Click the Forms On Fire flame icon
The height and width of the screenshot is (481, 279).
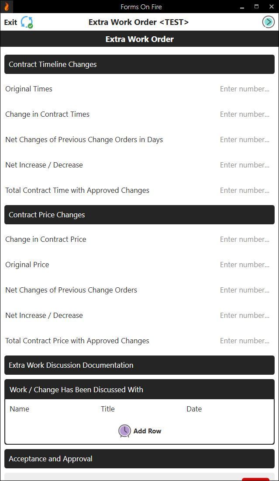point(7,7)
